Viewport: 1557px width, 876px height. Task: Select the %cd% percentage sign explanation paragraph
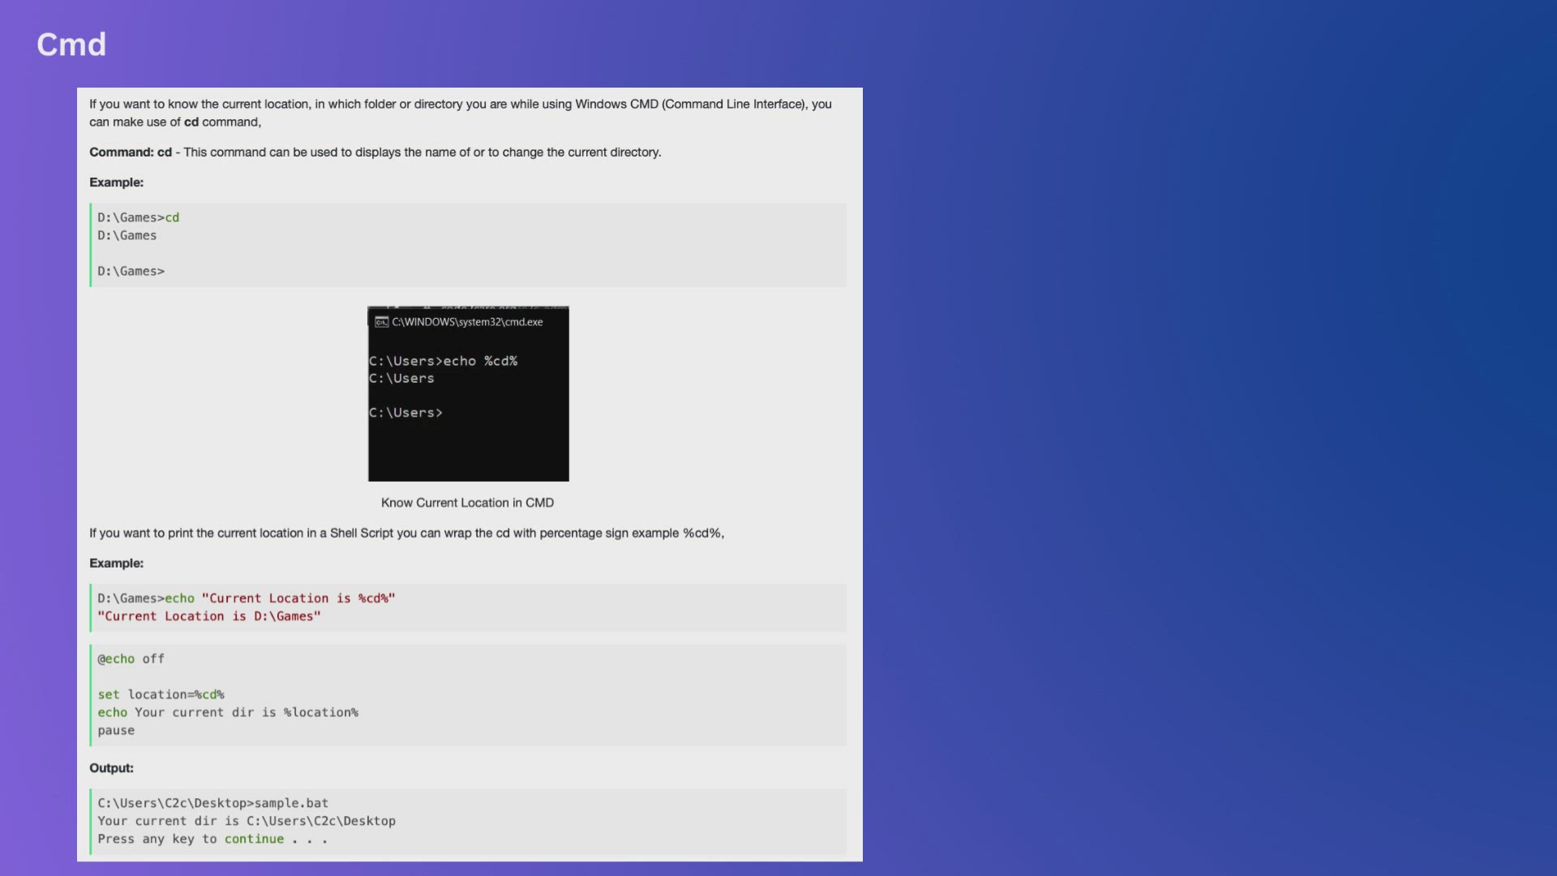[x=405, y=533]
